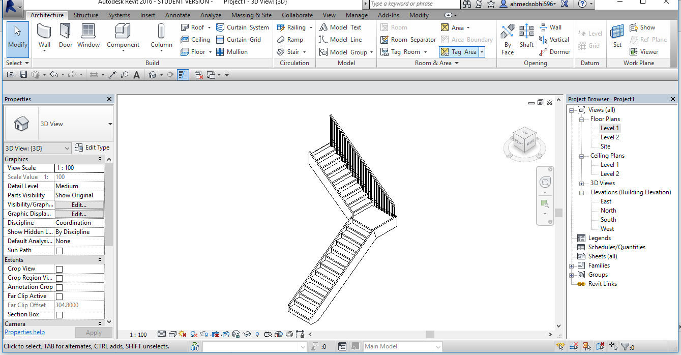Switch to the Structure ribbon tab
This screenshot has width=681, height=355.
coord(85,15)
